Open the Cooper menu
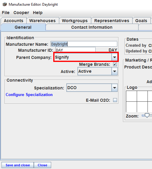This screenshot has height=169, width=152. tap(21, 13)
